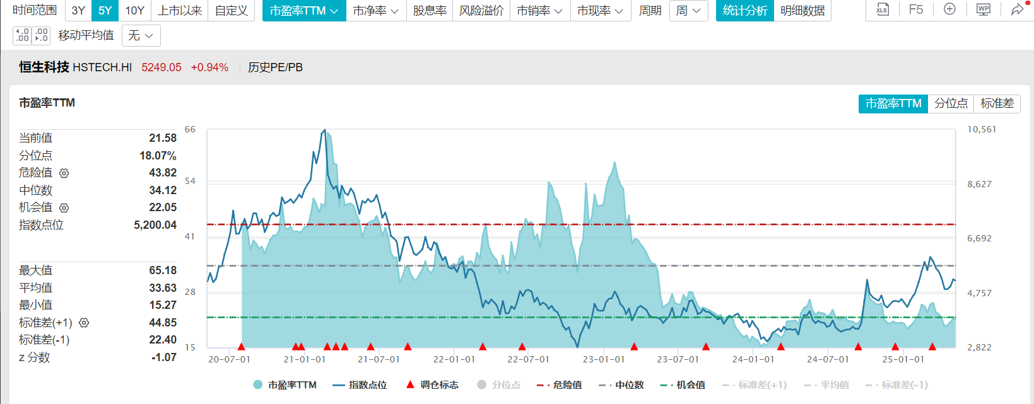Enable 标准差(-1) line in legend

896,384
